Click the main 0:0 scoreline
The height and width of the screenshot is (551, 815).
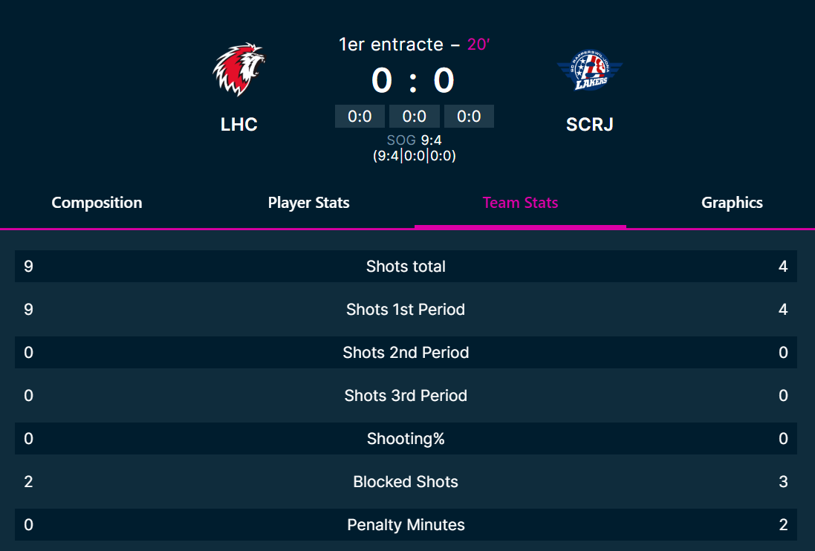pyautogui.click(x=412, y=80)
